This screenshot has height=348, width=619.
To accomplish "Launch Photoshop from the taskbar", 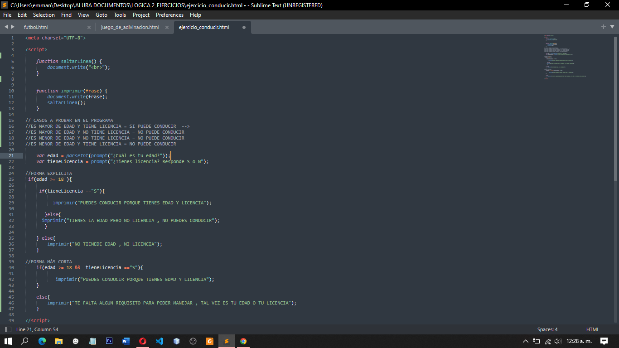I will point(109,341).
